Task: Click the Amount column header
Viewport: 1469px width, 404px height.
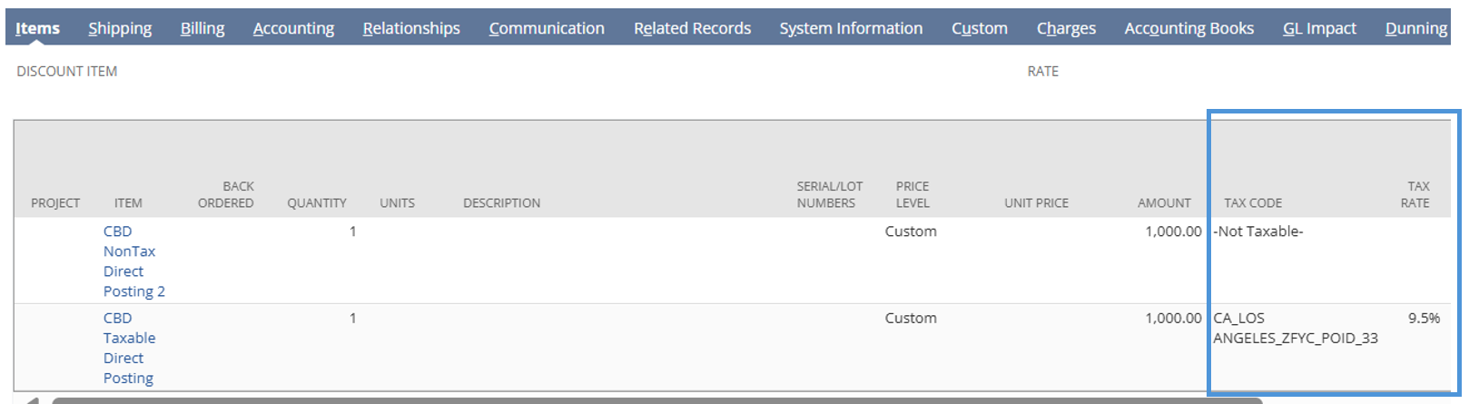Action: [1164, 203]
